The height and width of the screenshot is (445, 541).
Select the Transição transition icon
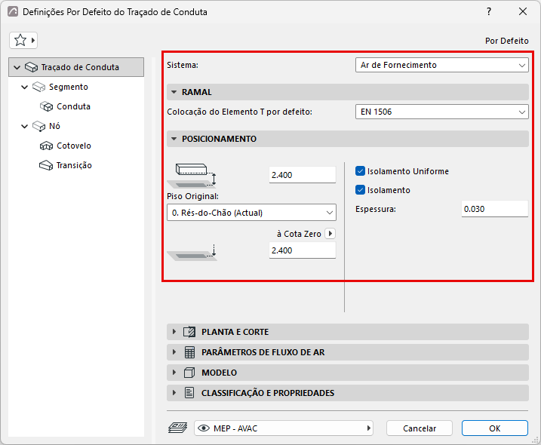coord(46,166)
